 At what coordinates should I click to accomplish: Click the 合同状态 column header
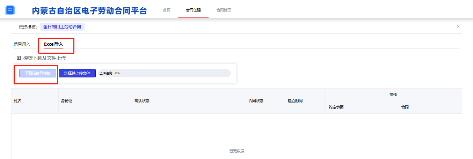click(256, 101)
